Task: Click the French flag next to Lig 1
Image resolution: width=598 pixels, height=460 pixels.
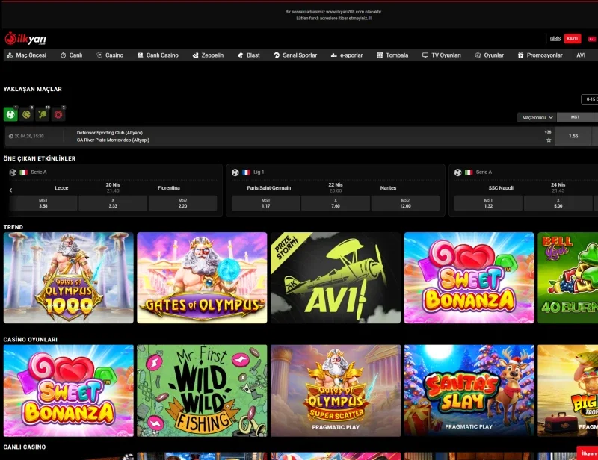Action: pos(247,172)
